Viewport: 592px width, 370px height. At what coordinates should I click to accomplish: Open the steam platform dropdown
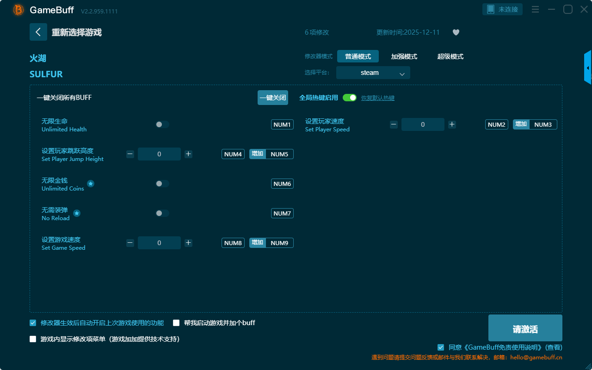[x=373, y=73]
